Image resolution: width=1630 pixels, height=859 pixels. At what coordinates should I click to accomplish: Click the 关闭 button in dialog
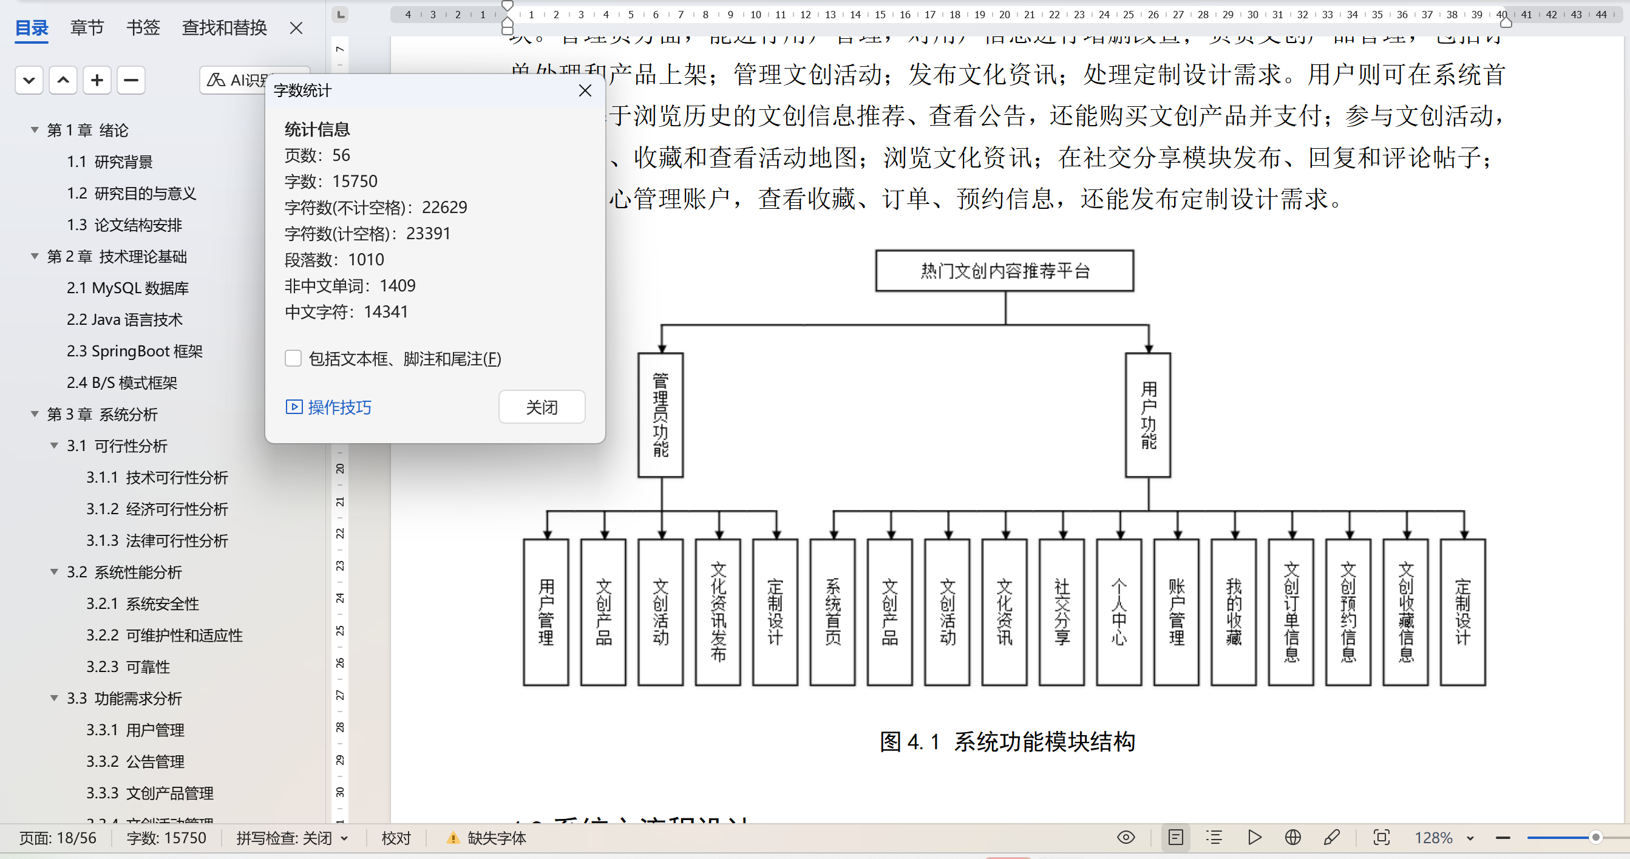(x=541, y=407)
